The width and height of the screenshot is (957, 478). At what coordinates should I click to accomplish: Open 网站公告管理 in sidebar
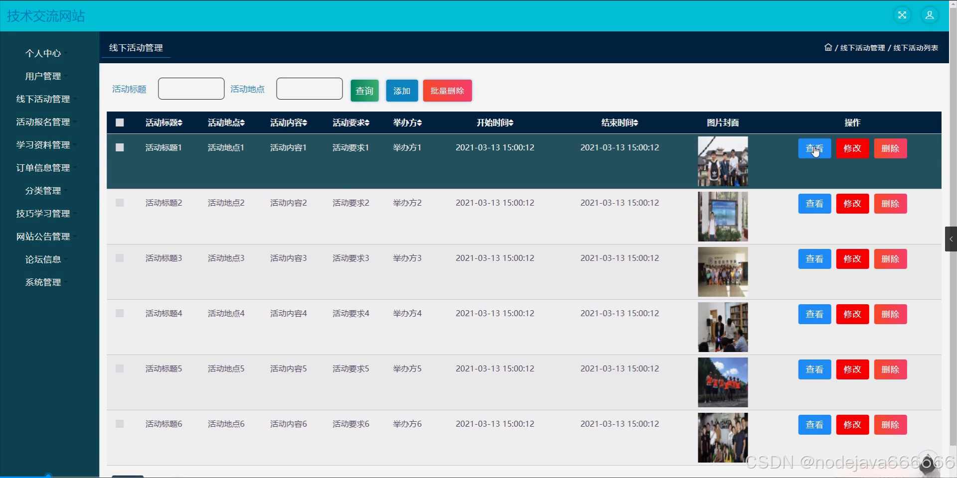pyautogui.click(x=43, y=237)
